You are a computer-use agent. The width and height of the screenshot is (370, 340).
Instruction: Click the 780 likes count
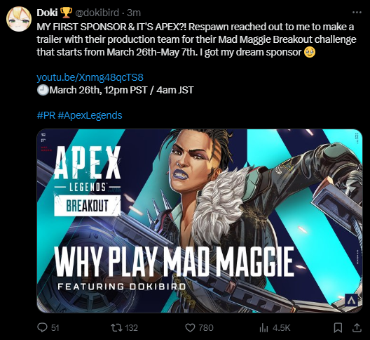(x=206, y=328)
